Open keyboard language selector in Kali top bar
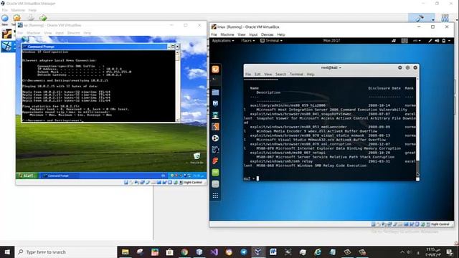 pyautogui.click(x=417, y=41)
